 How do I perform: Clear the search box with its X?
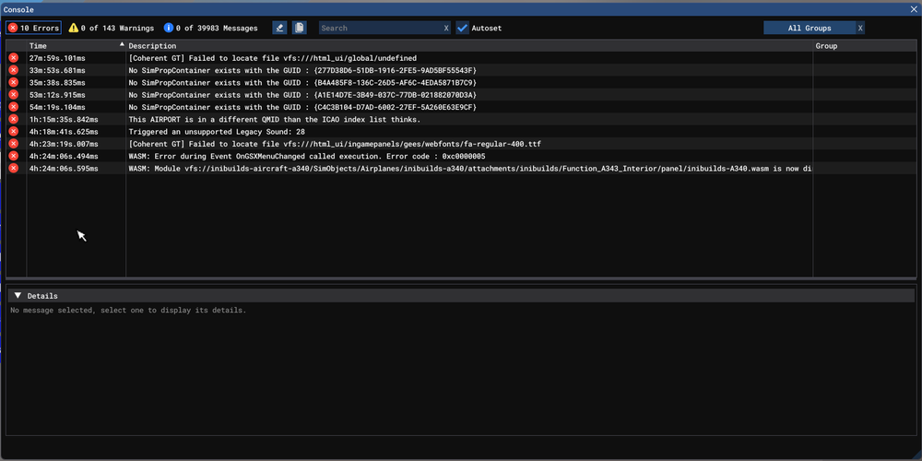pyautogui.click(x=446, y=29)
